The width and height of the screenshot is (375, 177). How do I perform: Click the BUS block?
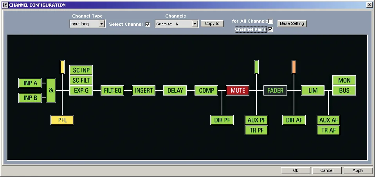(344, 90)
